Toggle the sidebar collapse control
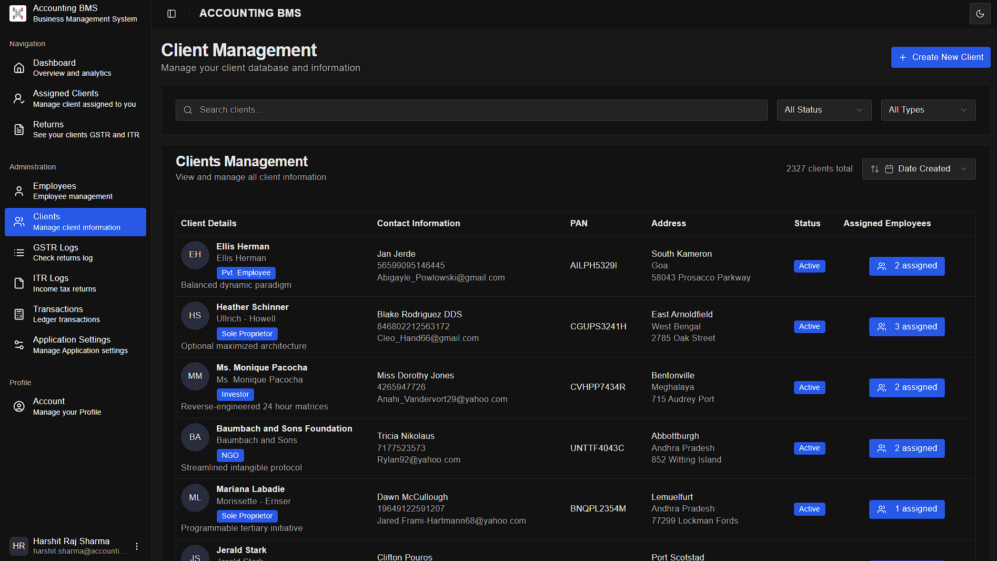 (x=171, y=13)
